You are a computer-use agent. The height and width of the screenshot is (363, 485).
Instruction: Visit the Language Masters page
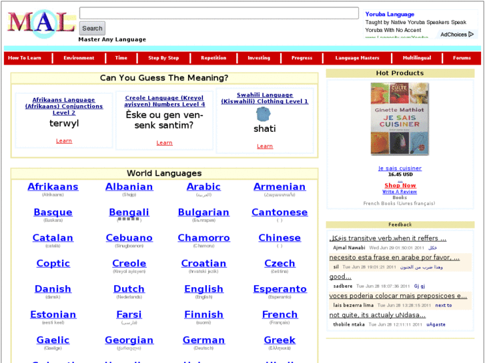point(358,58)
